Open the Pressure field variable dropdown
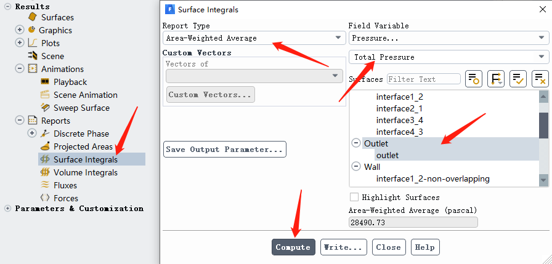 tap(448, 38)
